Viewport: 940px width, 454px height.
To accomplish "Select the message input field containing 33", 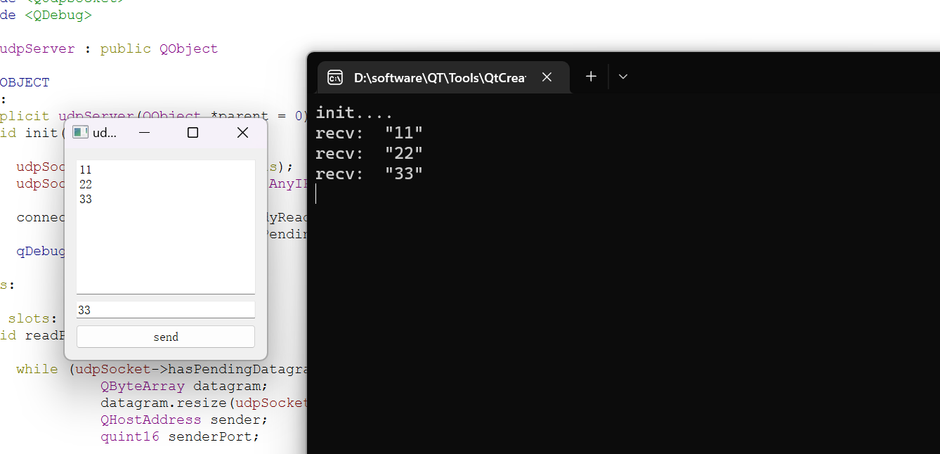I will [x=165, y=309].
